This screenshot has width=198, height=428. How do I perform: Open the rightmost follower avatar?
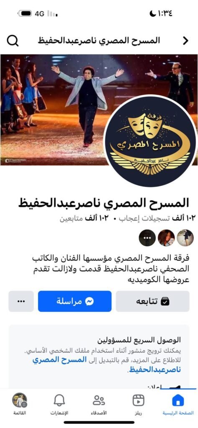pos(185,238)
